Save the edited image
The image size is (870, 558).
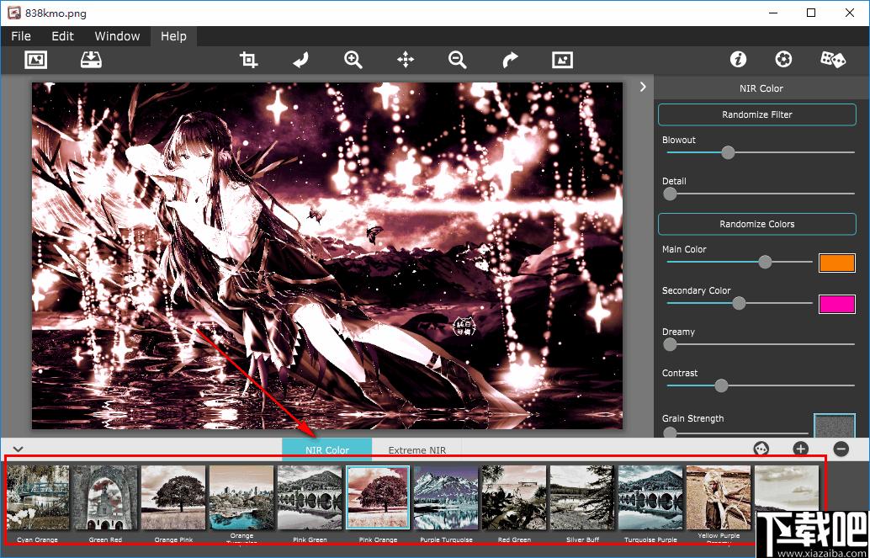[91, 60]
